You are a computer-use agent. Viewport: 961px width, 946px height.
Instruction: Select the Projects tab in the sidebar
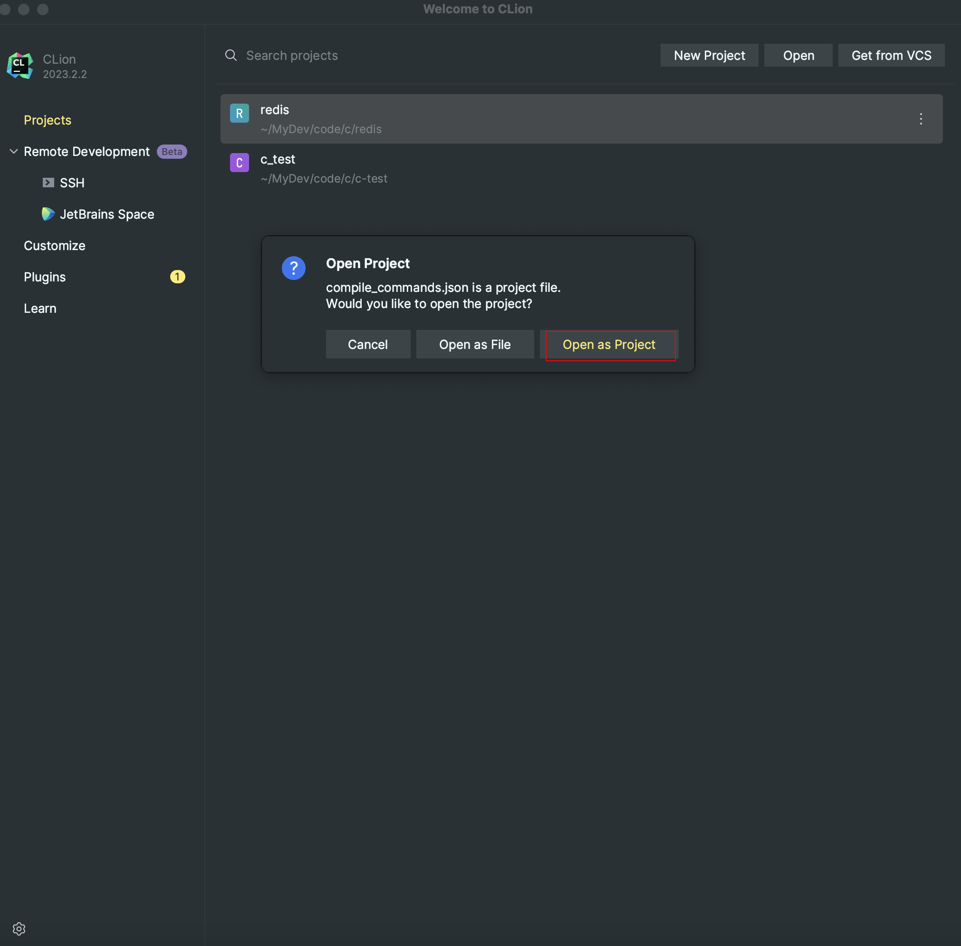(48, 120)
